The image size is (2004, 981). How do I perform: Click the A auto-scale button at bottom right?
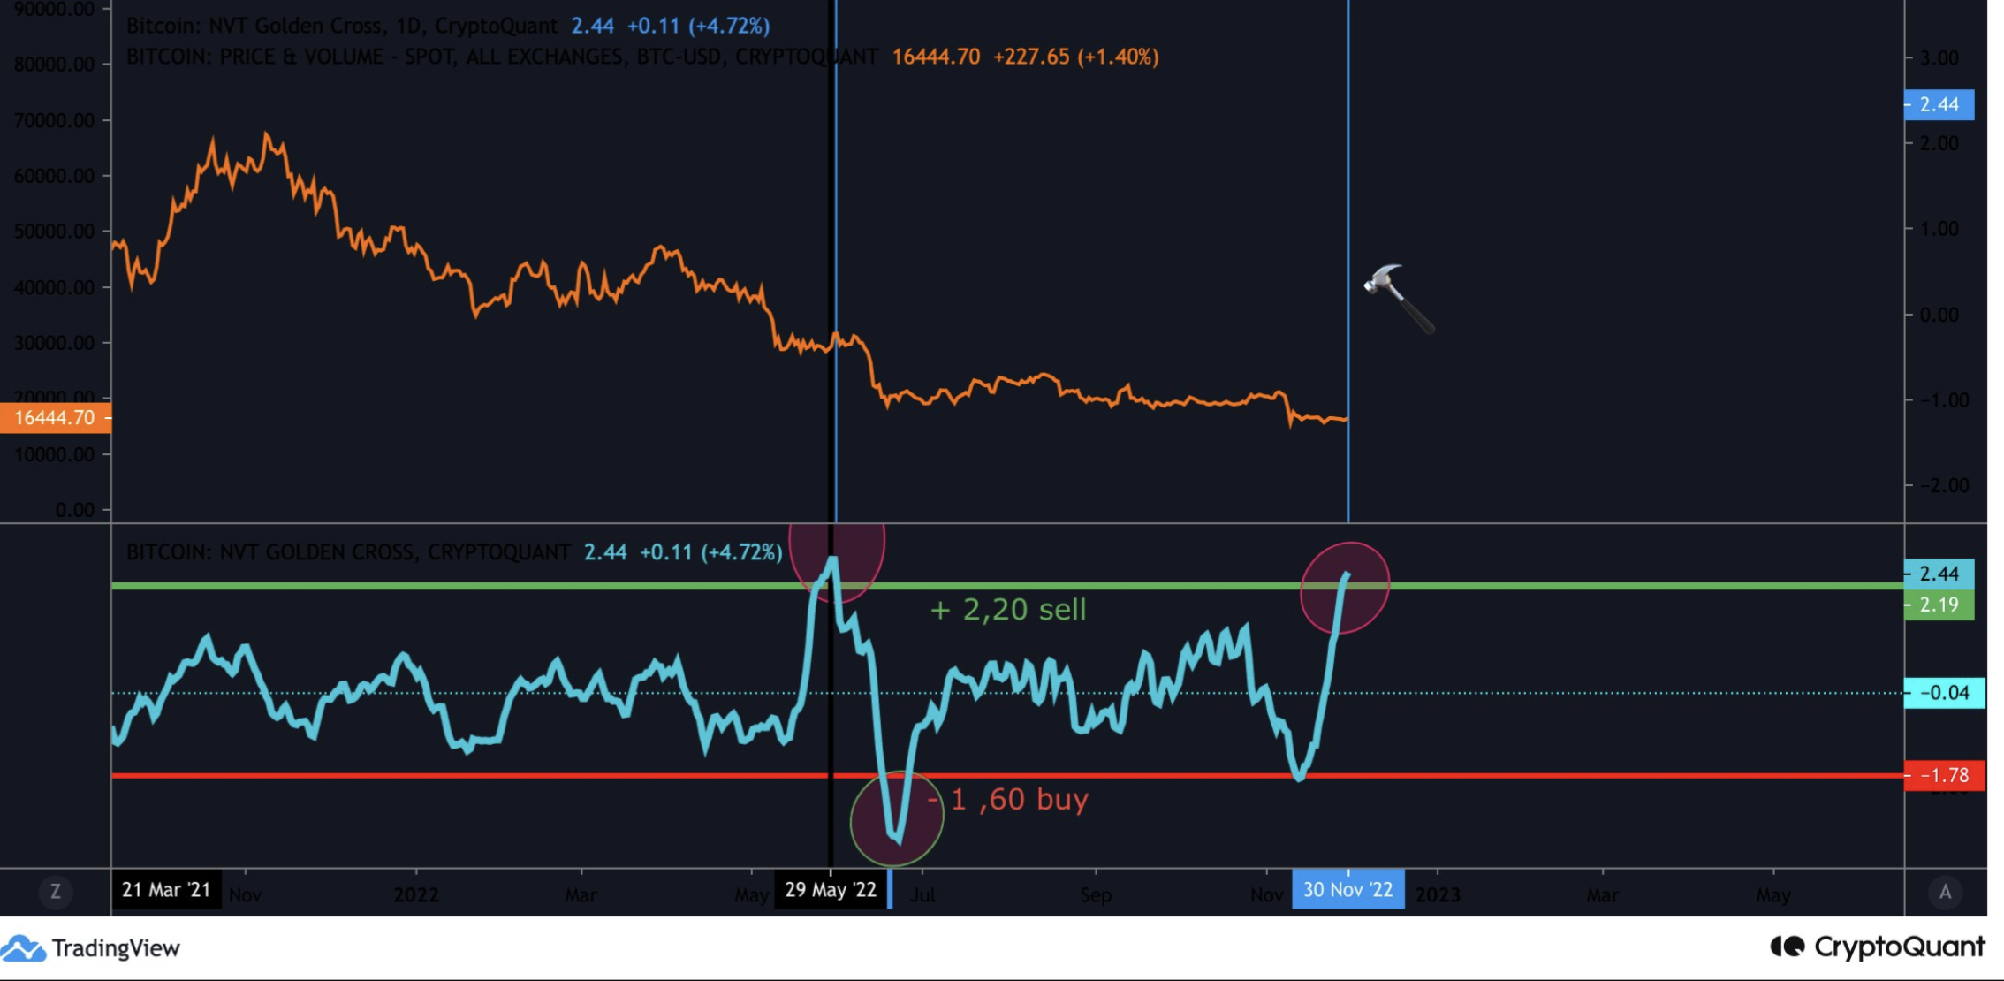(1945, 892)
